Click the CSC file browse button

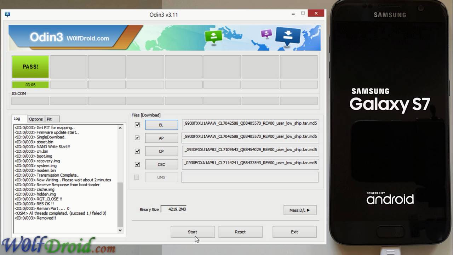tap(161, 164)
